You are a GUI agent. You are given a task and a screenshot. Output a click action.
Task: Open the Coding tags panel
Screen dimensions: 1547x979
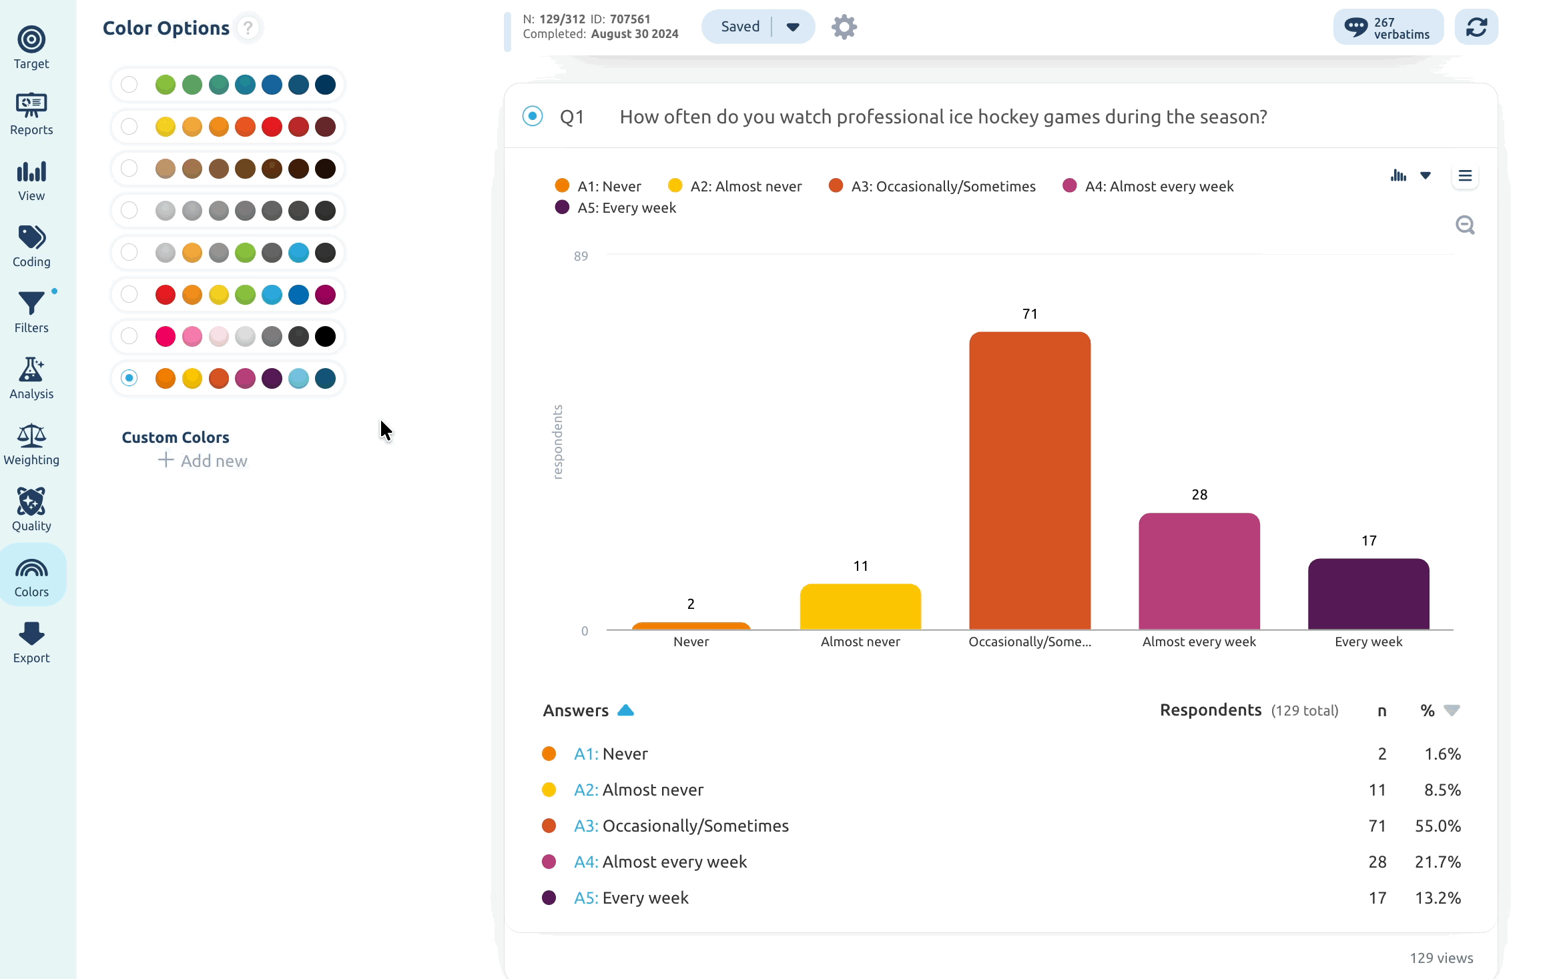(31, 246)
